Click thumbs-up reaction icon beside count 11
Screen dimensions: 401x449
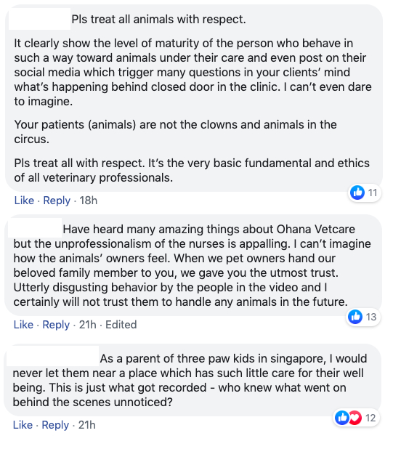[x=357, y=193]
